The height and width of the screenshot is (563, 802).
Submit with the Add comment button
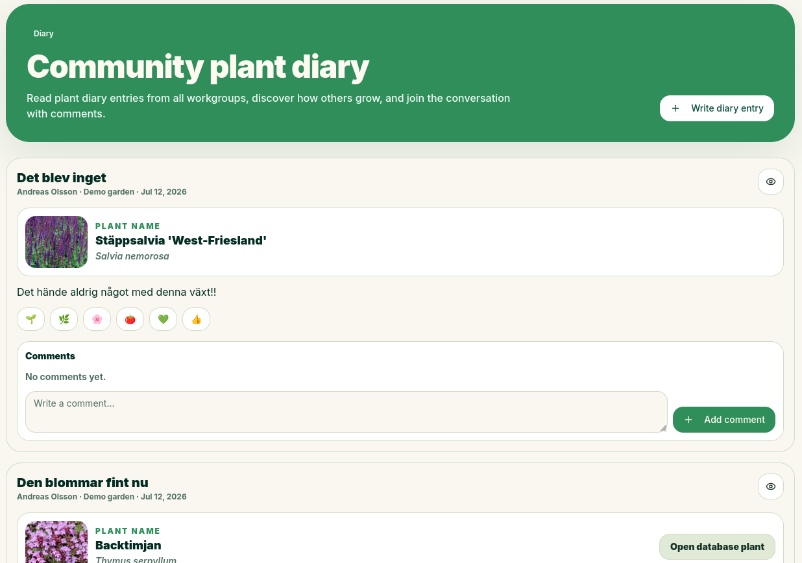coord(724,420)
